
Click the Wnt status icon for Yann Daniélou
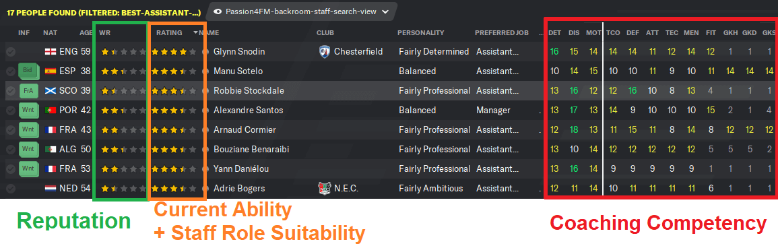(x=28, y=169)
